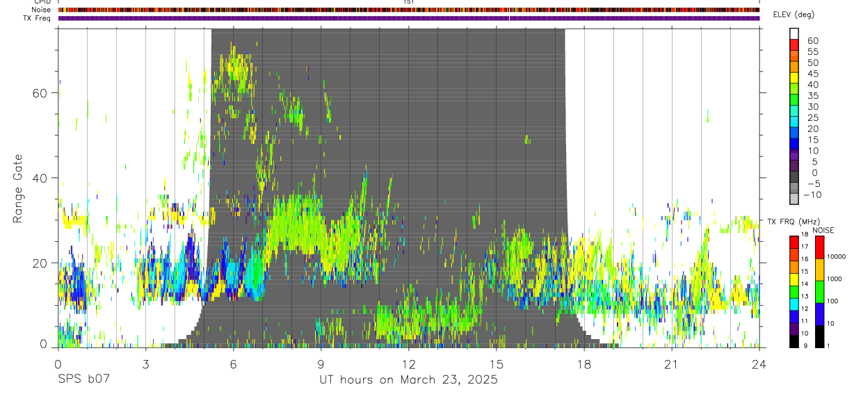
Task: Select the black 9 MHz TX frequency swatch
Action: (x=794, y=341)
